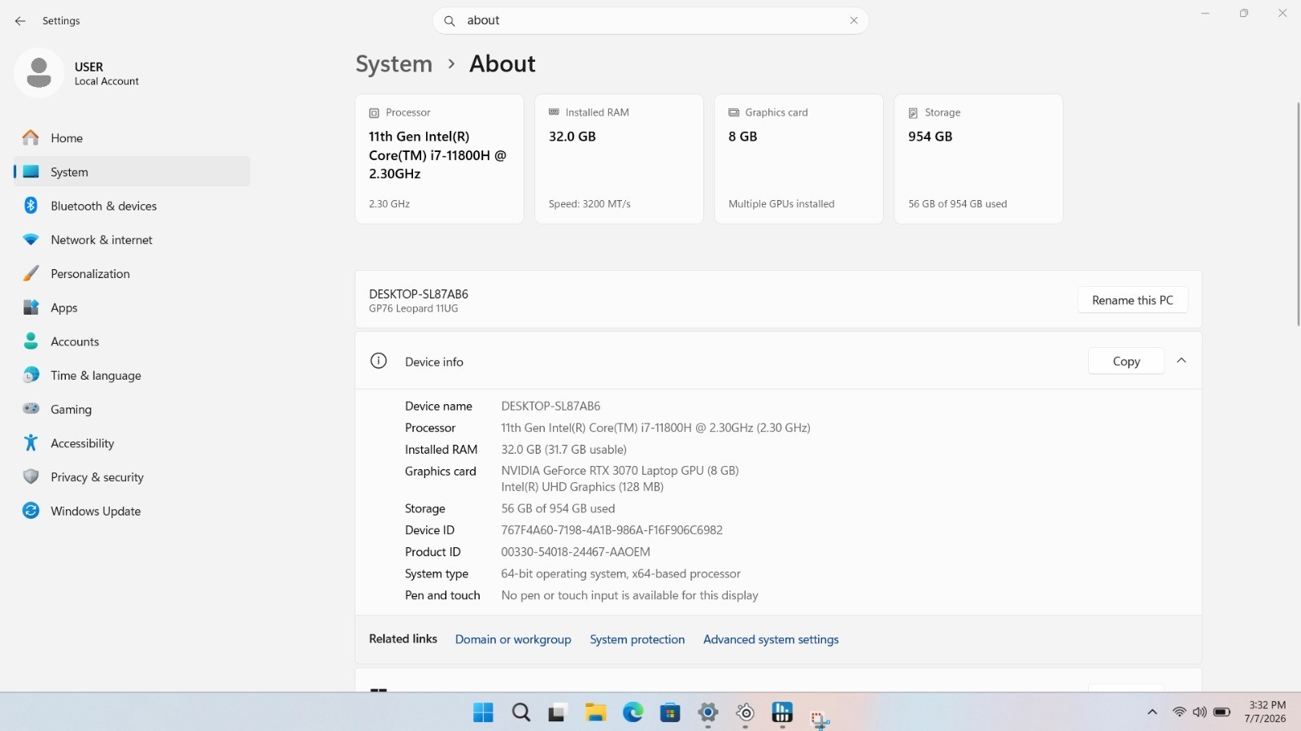Image resolution: width=1301 pixels, height=731 pixels.
Task: Launch File Explorer from the taskbar
Action: point(595,713)
